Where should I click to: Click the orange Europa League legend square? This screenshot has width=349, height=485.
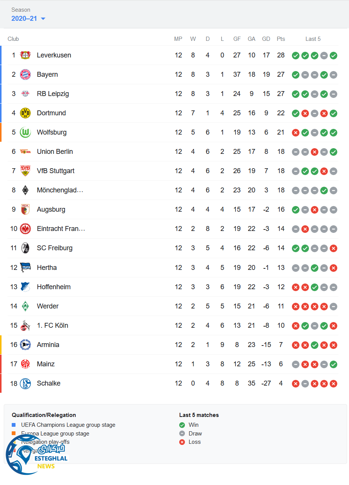click(x=14, y=434)
